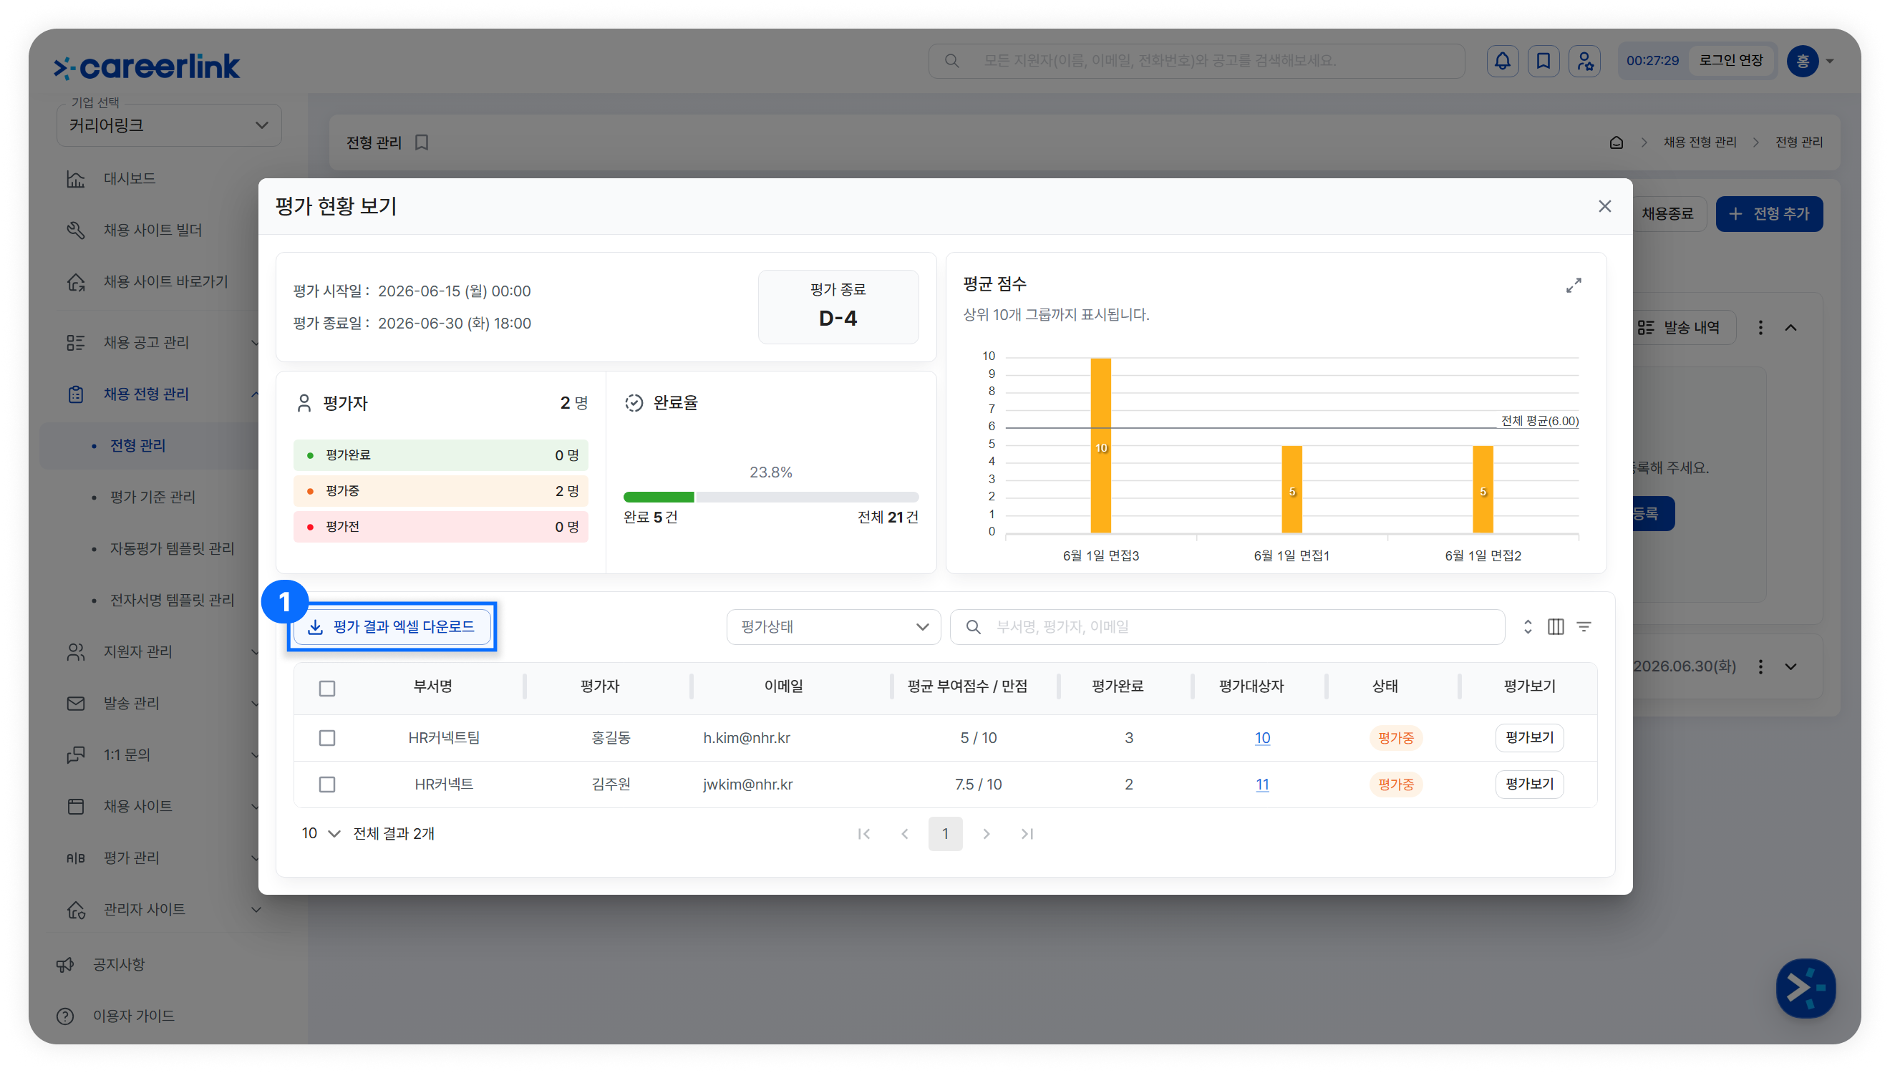Check the HR커넥트팀 row checkbox
The image size is (1890, 1073).
coord(327,738)
